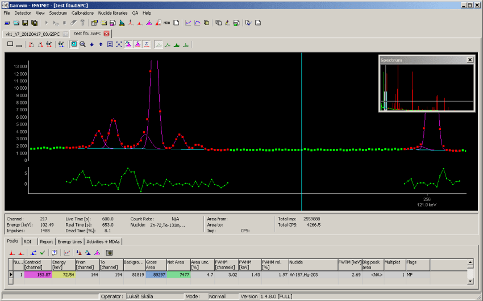Switch to the Activities + MDAs tab
Image resolution: width=483 pixels, height=301 pixels.
[103, 241]
